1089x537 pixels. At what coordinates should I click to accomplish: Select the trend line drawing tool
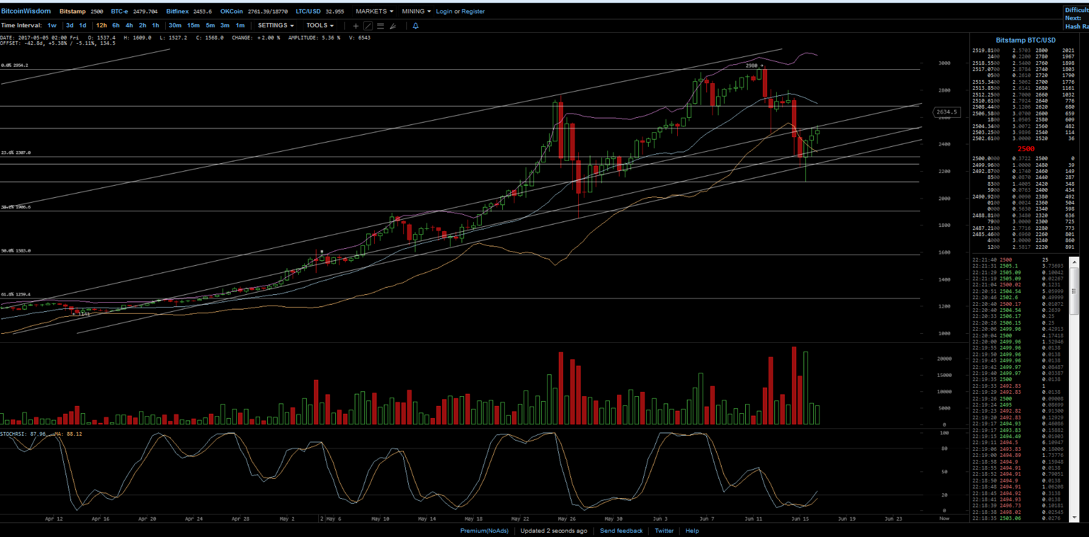(368, 25)
